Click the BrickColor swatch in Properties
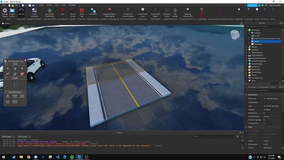 [x=264, y=99]
